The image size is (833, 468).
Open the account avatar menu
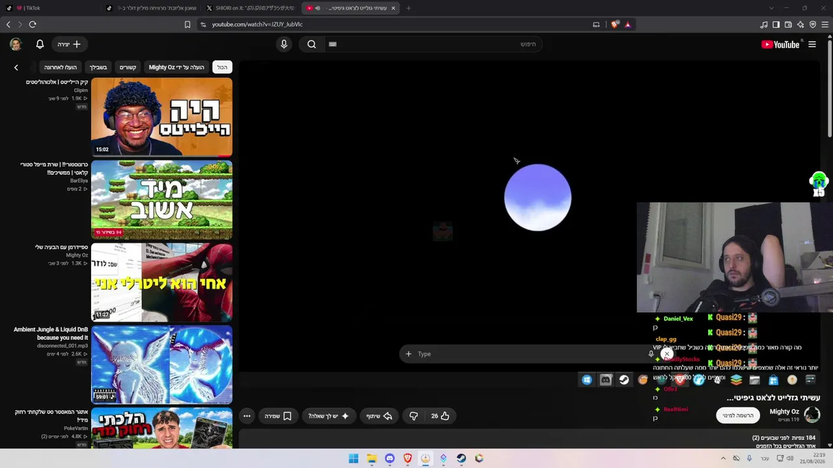click(x=16, y=44)
